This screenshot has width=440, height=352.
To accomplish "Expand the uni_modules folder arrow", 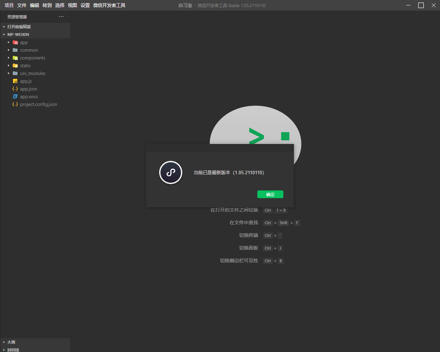I will [x=9, y=73].
